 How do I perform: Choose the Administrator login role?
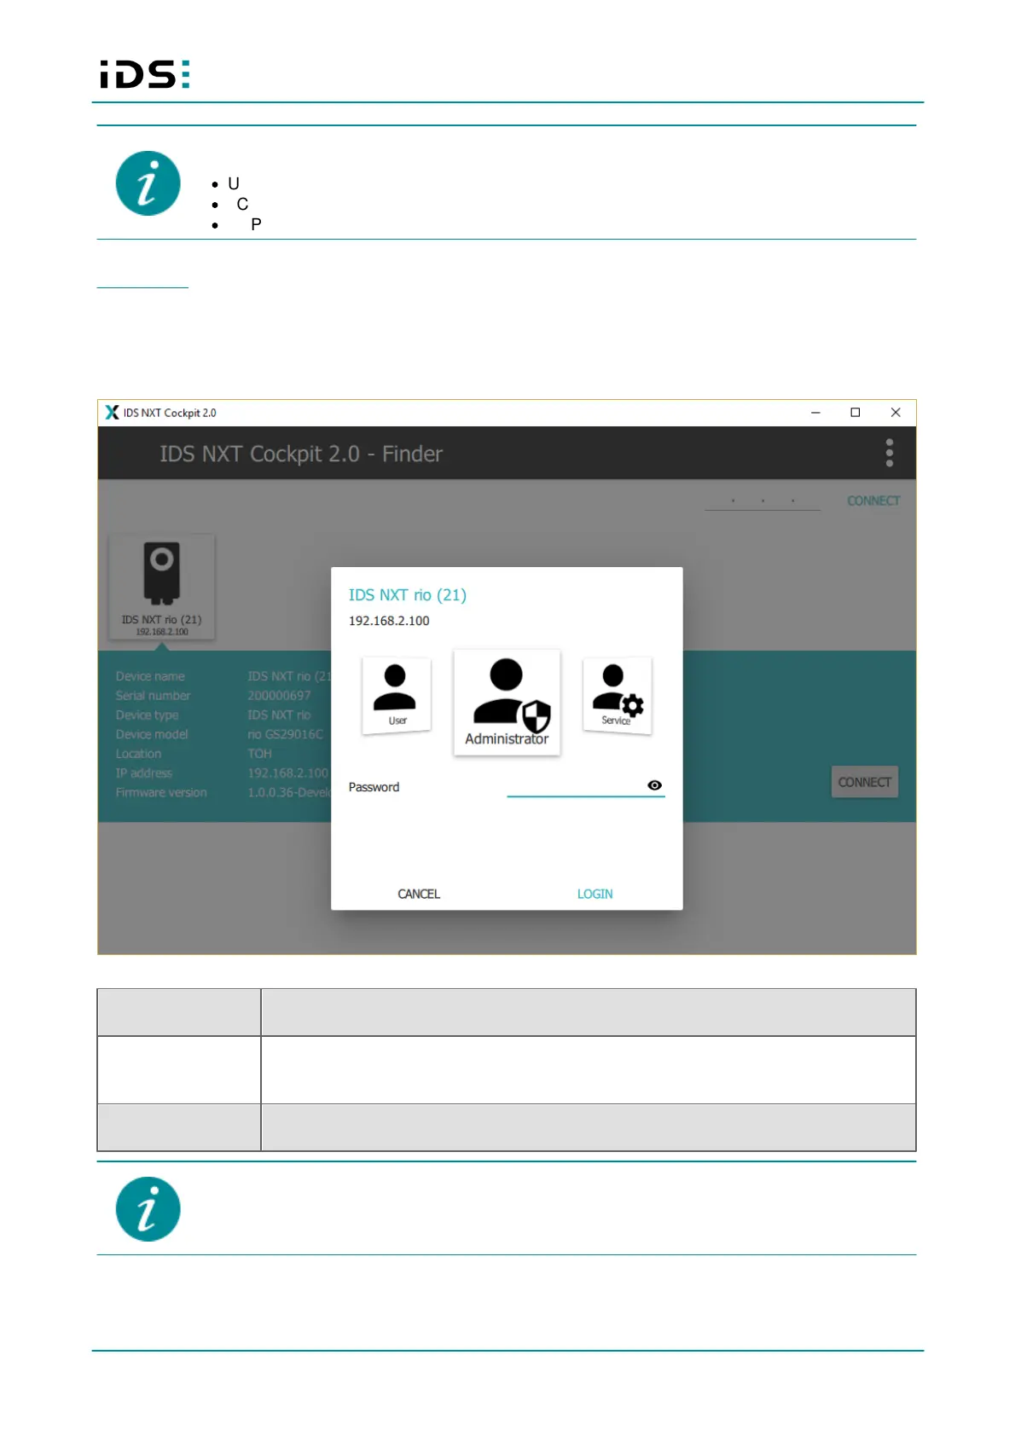tap(507, 703)
